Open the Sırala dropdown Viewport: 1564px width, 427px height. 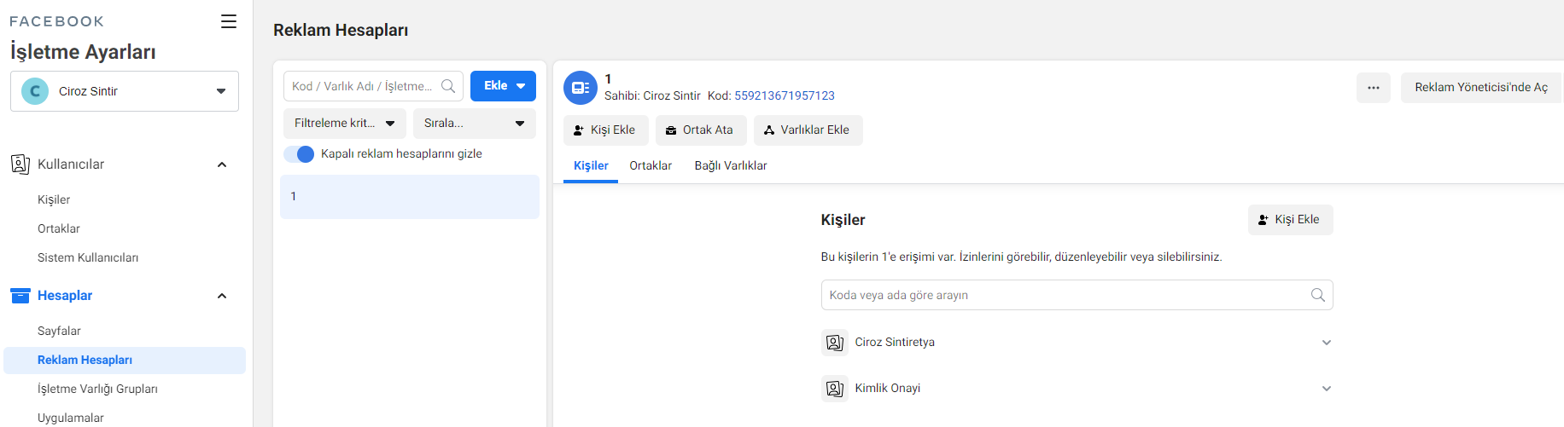click(x=475, y=124)
